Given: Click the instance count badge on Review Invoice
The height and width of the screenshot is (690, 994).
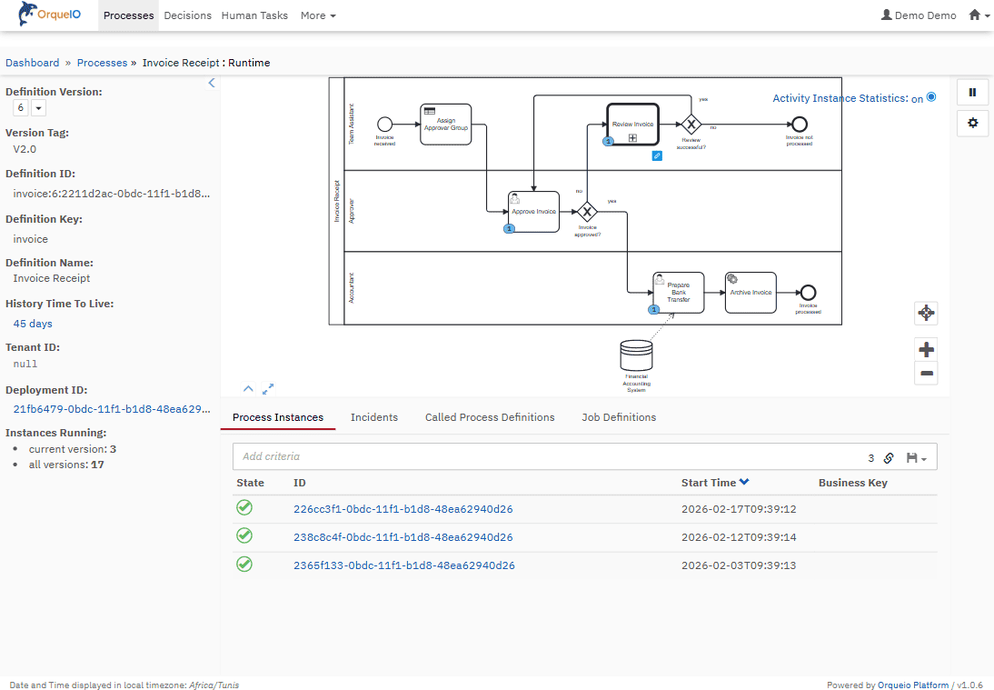Looking at the screenshot, I should pos(608,142).
